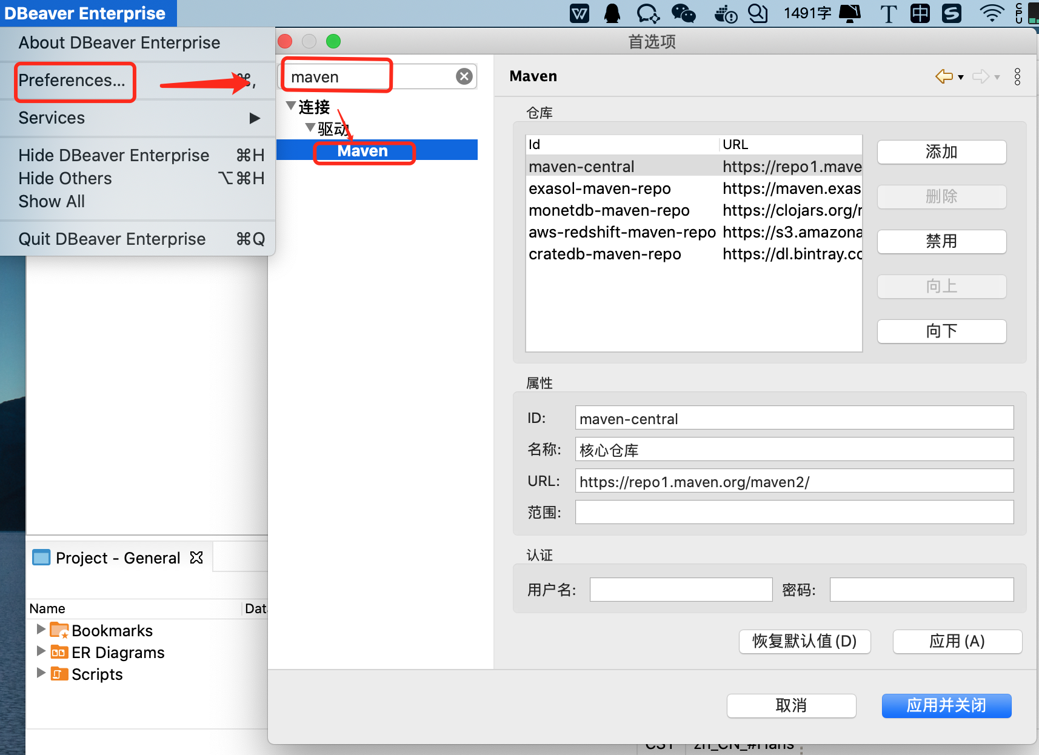Click the ER Diagrams folder icon
The height and width of the screenshot is (755, 1039).
click(x=59, y=652)
